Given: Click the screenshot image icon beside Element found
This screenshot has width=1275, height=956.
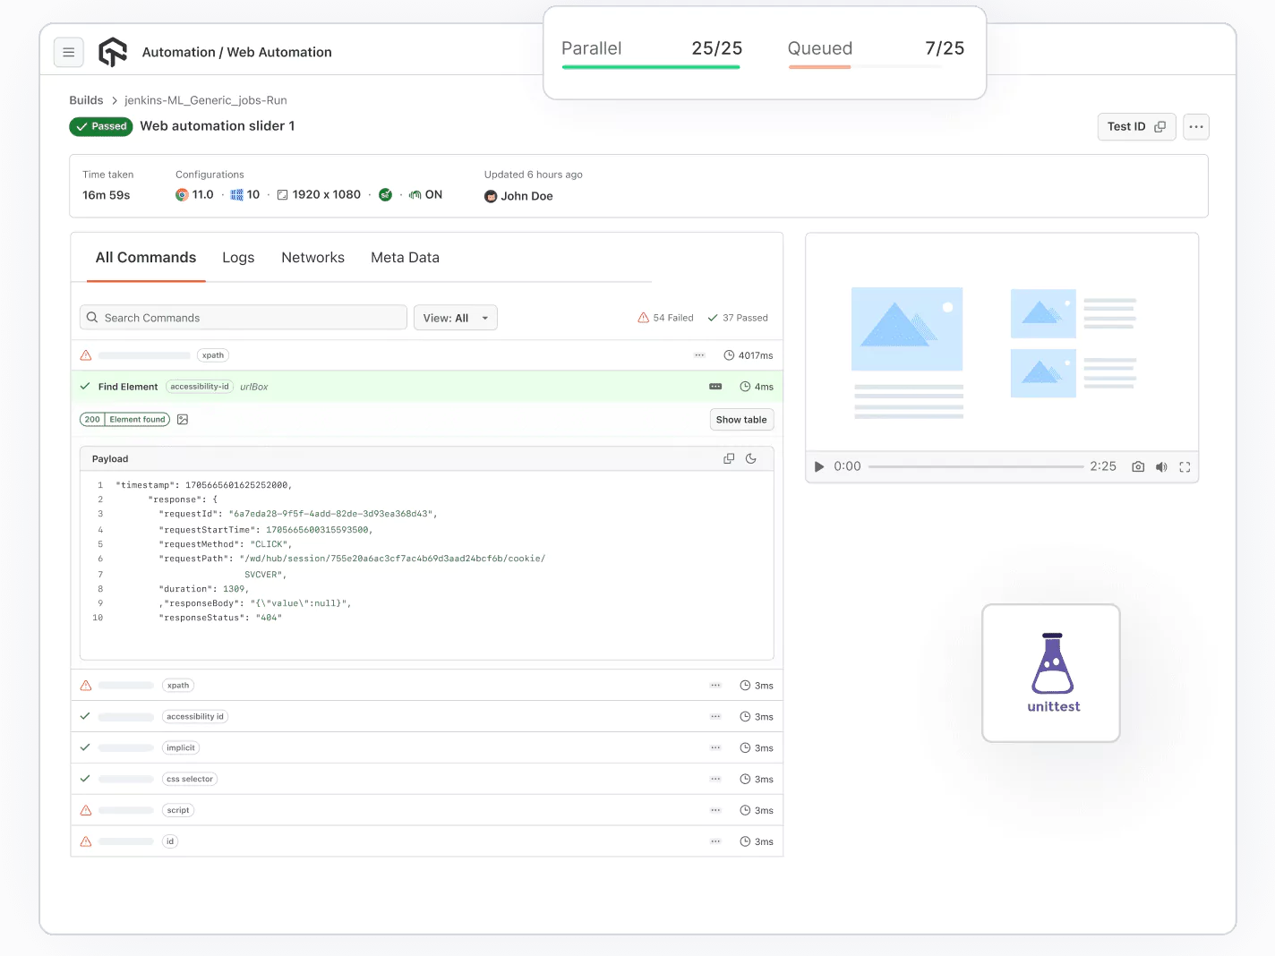Looking at the screenshot, I should 183,420.
